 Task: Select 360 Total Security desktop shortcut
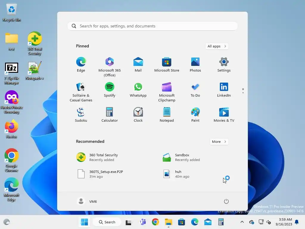click(35, 44)
